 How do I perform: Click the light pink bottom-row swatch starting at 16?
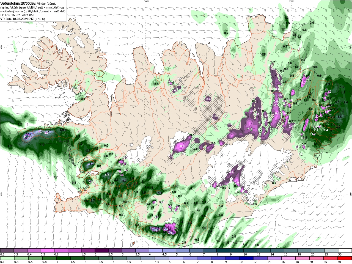[288, 258]
